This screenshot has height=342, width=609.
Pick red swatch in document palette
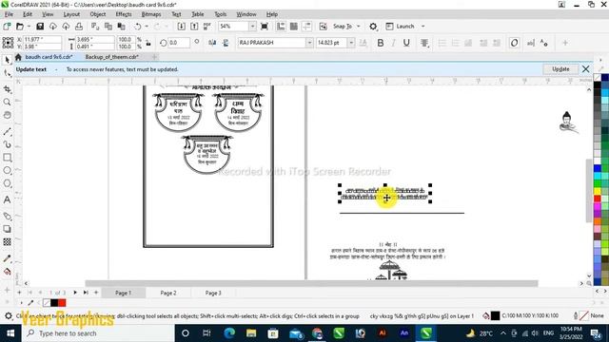coord(62,302)
